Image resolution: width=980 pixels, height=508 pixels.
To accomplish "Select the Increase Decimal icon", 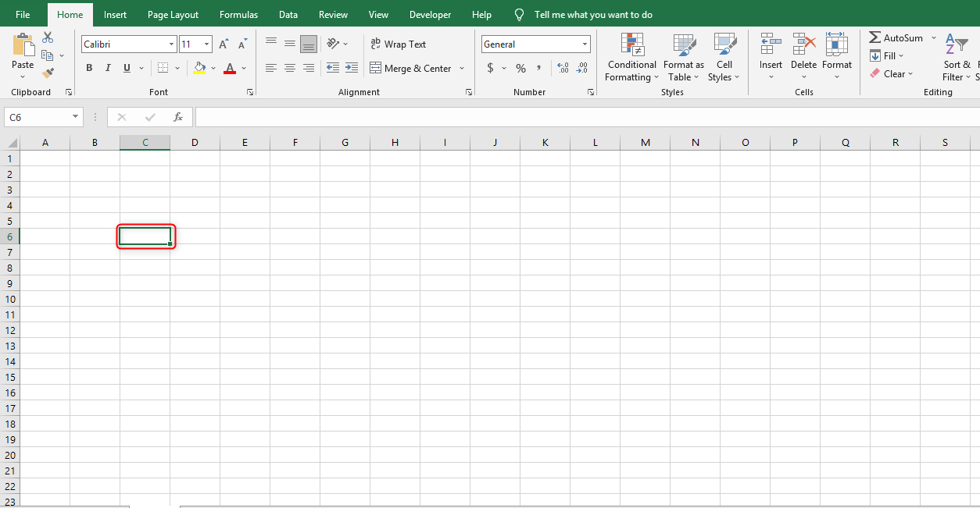I will pyautogui.click(x=562, y=68).
